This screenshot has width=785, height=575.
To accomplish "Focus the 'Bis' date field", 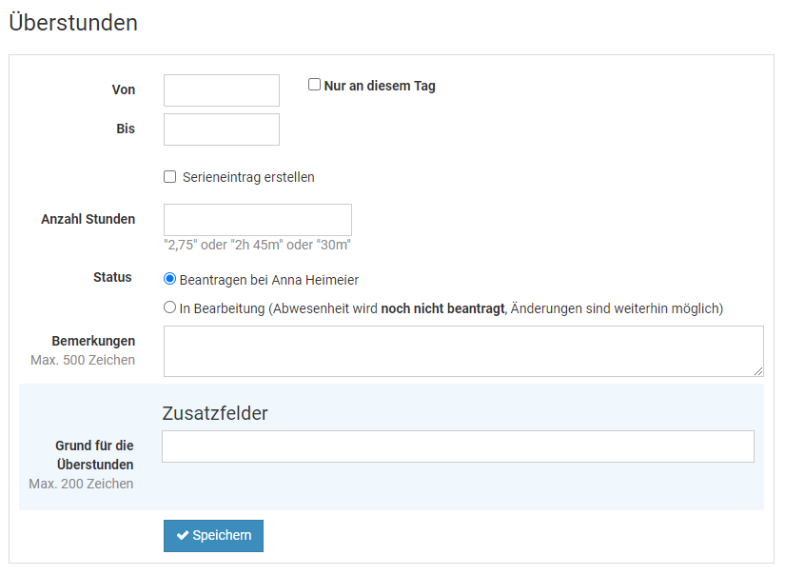I will [x=222, y=129].
